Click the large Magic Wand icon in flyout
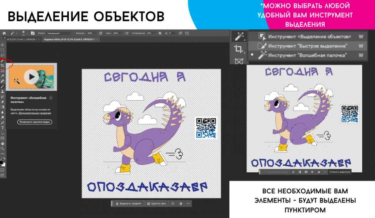 tap(239, 36)
